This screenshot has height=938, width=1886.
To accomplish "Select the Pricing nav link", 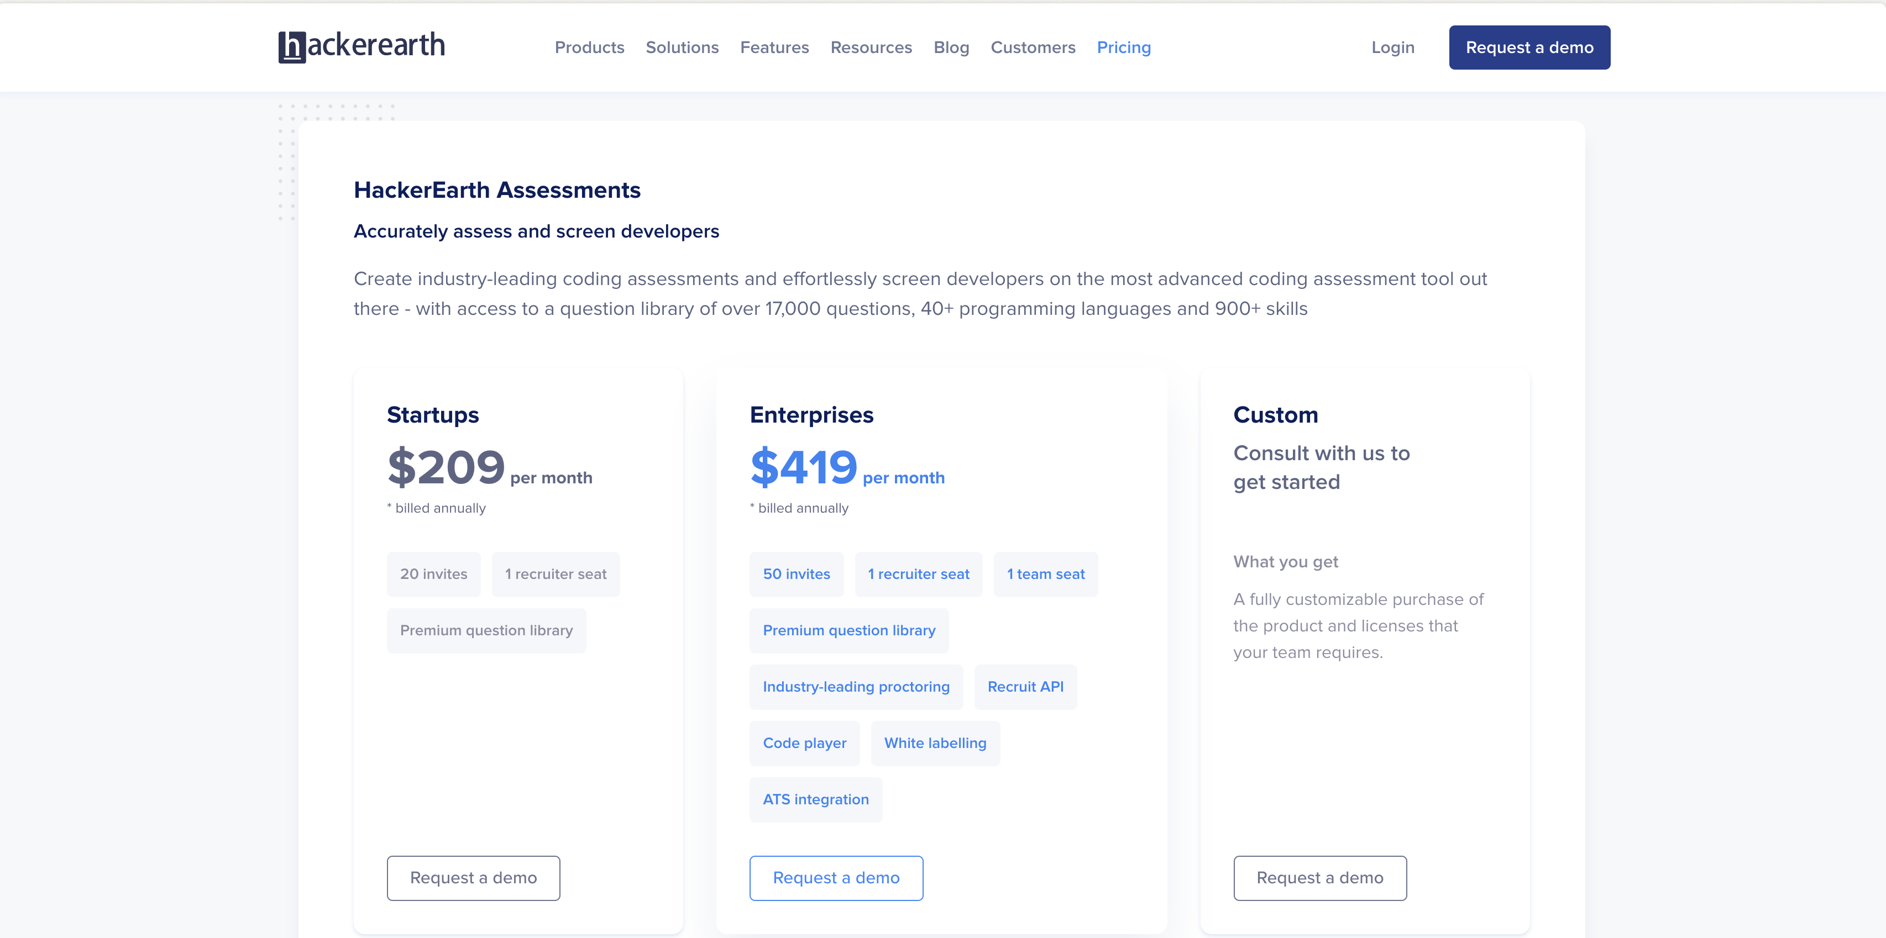I will tap(1123, 48).
